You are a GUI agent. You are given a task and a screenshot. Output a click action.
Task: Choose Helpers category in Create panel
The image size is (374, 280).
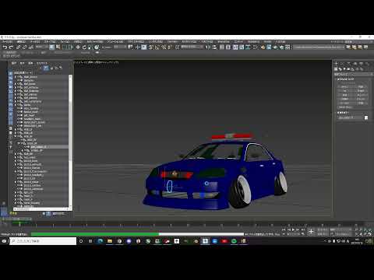point(352,69)
